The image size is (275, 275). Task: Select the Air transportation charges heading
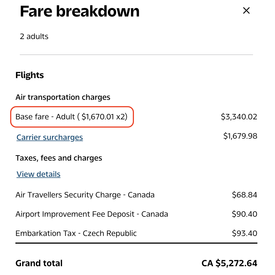tap(63, 97)
